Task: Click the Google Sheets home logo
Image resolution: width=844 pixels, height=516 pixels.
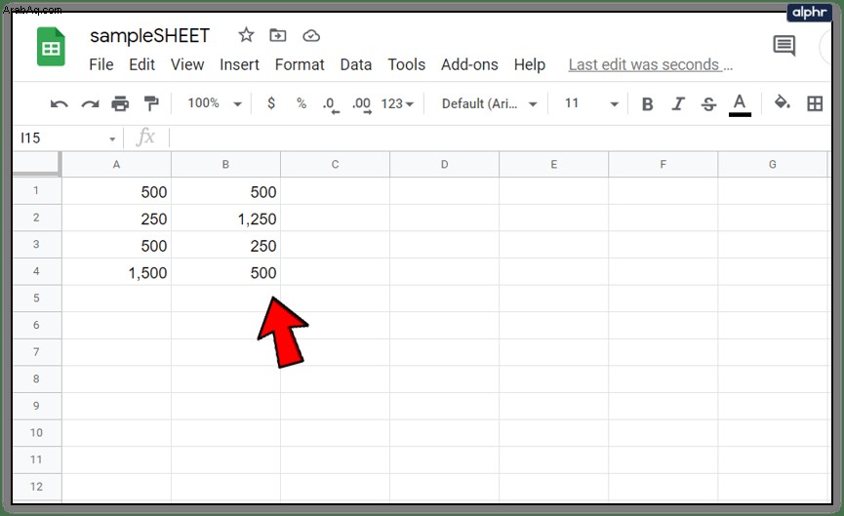Action: 51,48
